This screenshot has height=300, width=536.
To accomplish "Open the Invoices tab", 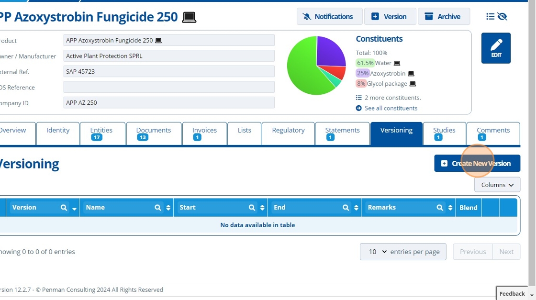I will (x=204, y=133).
